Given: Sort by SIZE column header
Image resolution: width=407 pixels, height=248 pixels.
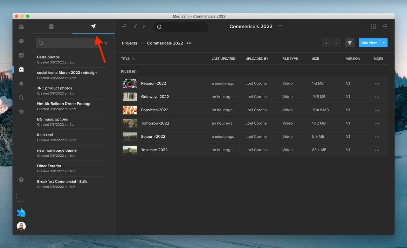Looking at the screenshot, I should [315, 59].
